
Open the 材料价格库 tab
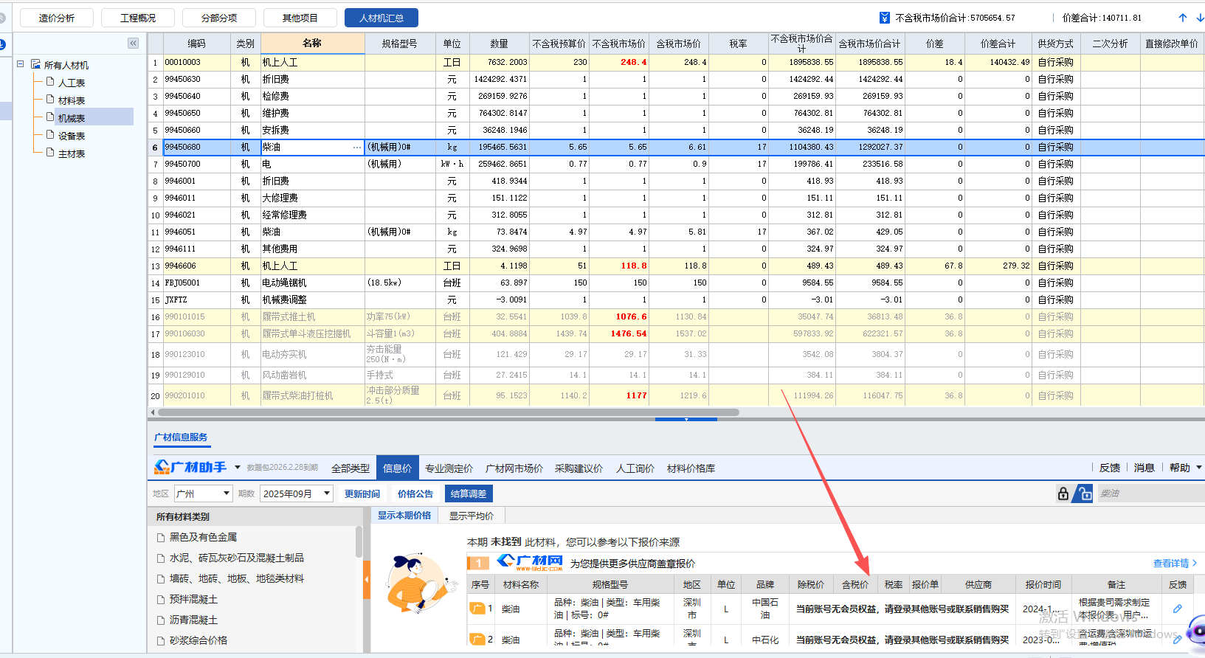pyautogui.click(x=691, y=468)
